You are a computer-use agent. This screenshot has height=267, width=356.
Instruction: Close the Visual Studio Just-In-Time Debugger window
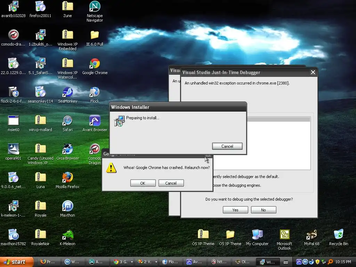(313, 72)
